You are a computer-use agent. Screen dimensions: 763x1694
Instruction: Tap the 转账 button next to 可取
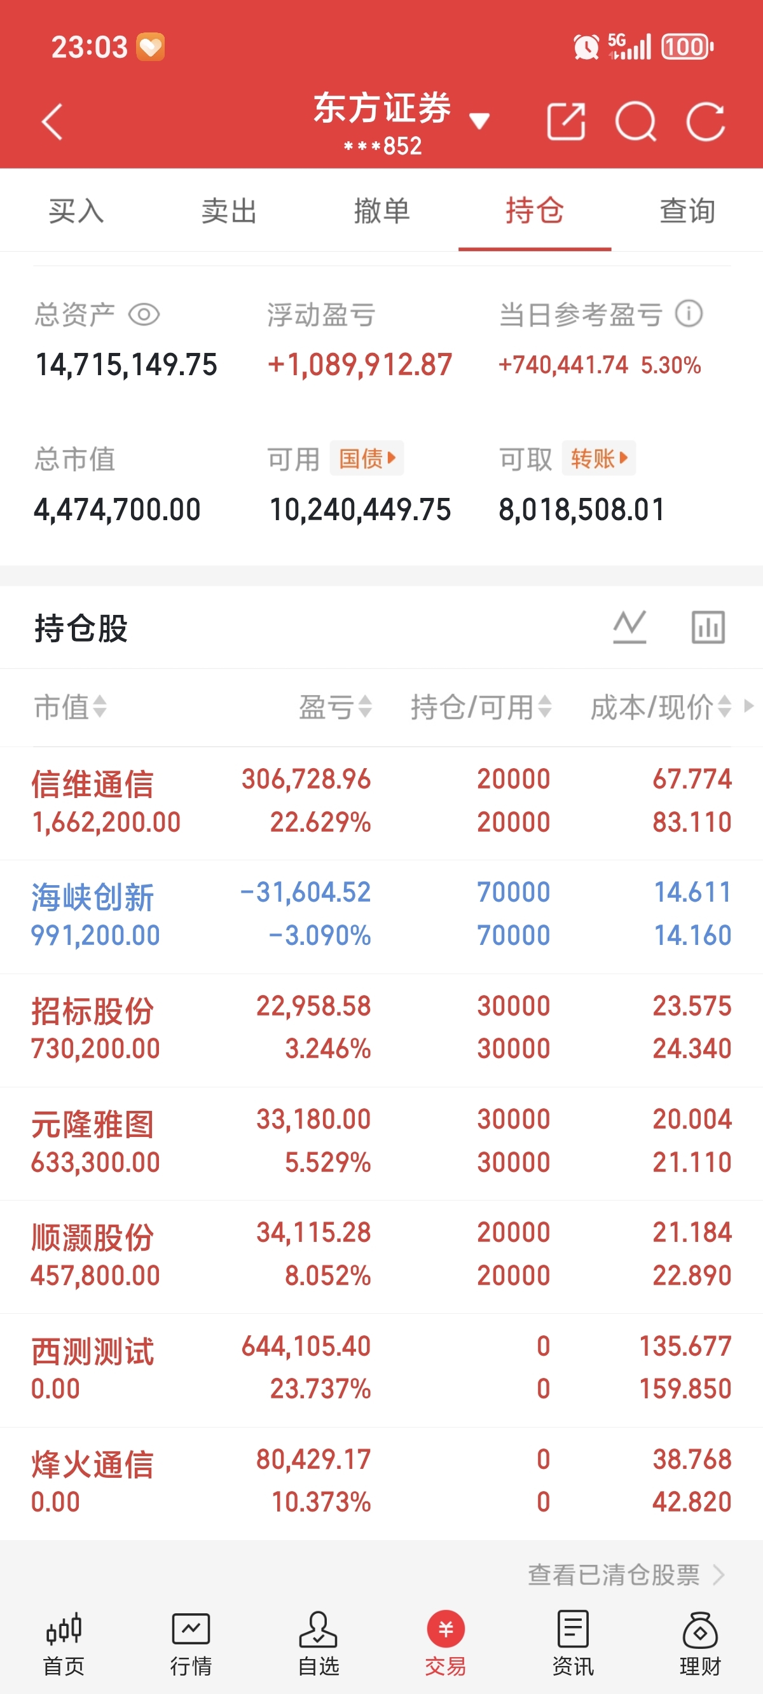(598, 458)
